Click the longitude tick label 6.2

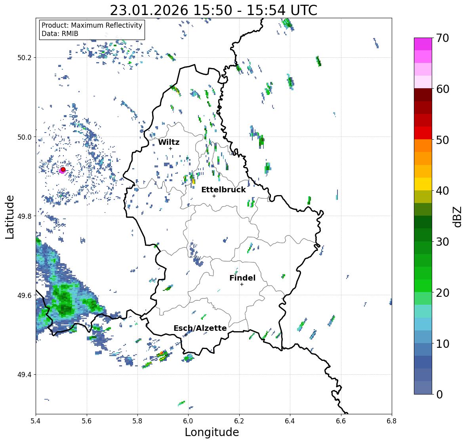pyautogui.click(x=239, y=421)
